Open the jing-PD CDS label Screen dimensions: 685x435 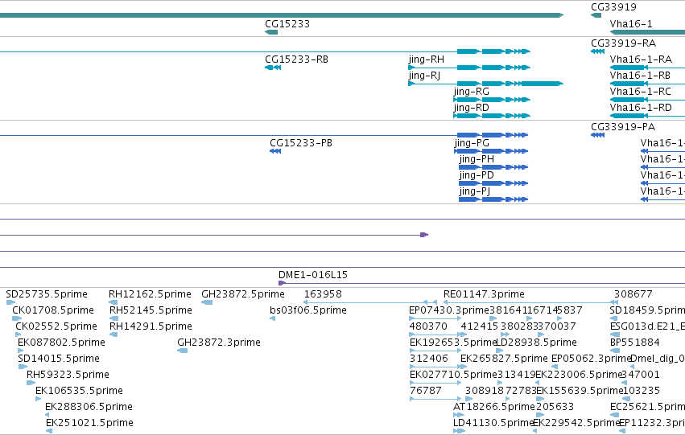point(477,175)
